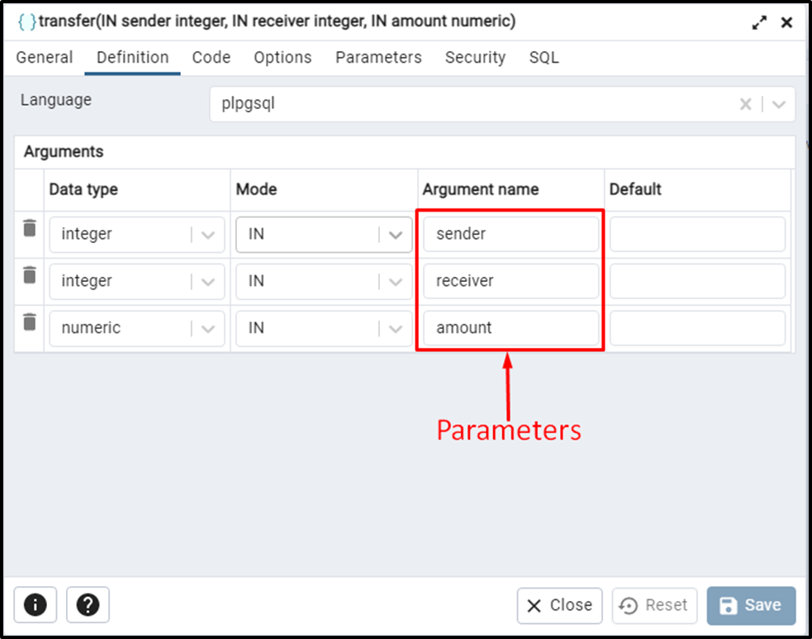Close the transfer function dialog

click(x=559, y=605)
